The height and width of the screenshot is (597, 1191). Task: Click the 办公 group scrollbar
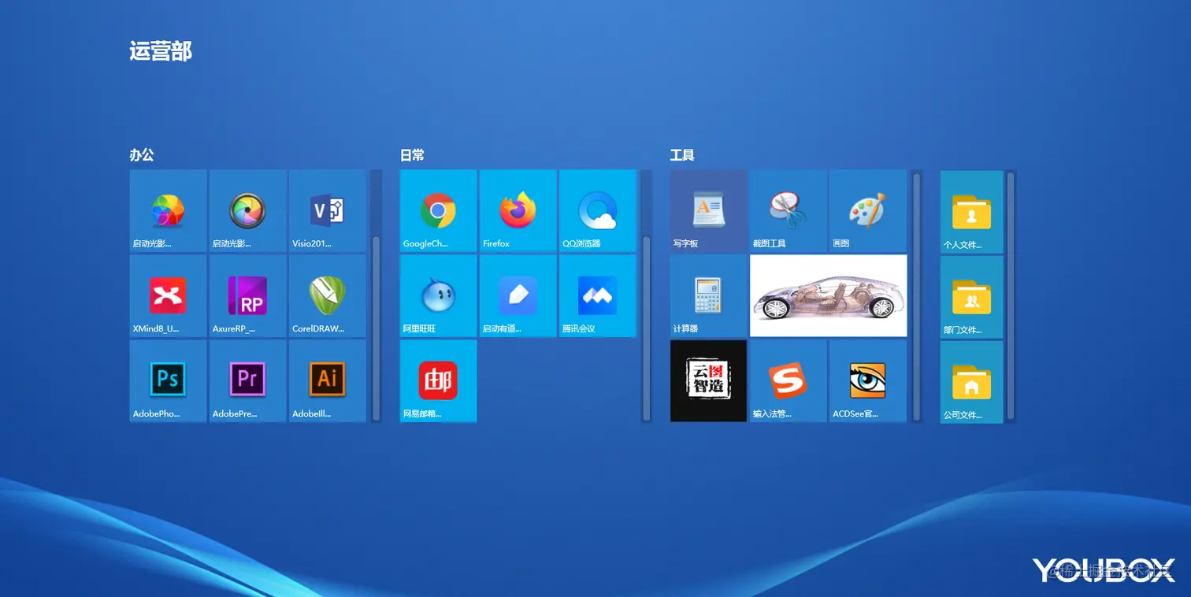point(377,328)
